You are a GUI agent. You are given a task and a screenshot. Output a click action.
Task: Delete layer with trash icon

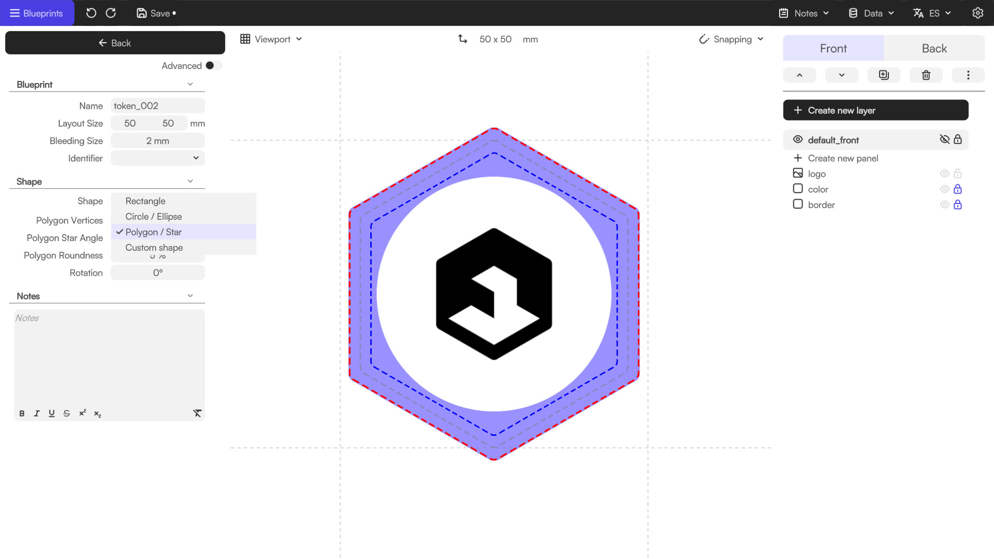926,75
